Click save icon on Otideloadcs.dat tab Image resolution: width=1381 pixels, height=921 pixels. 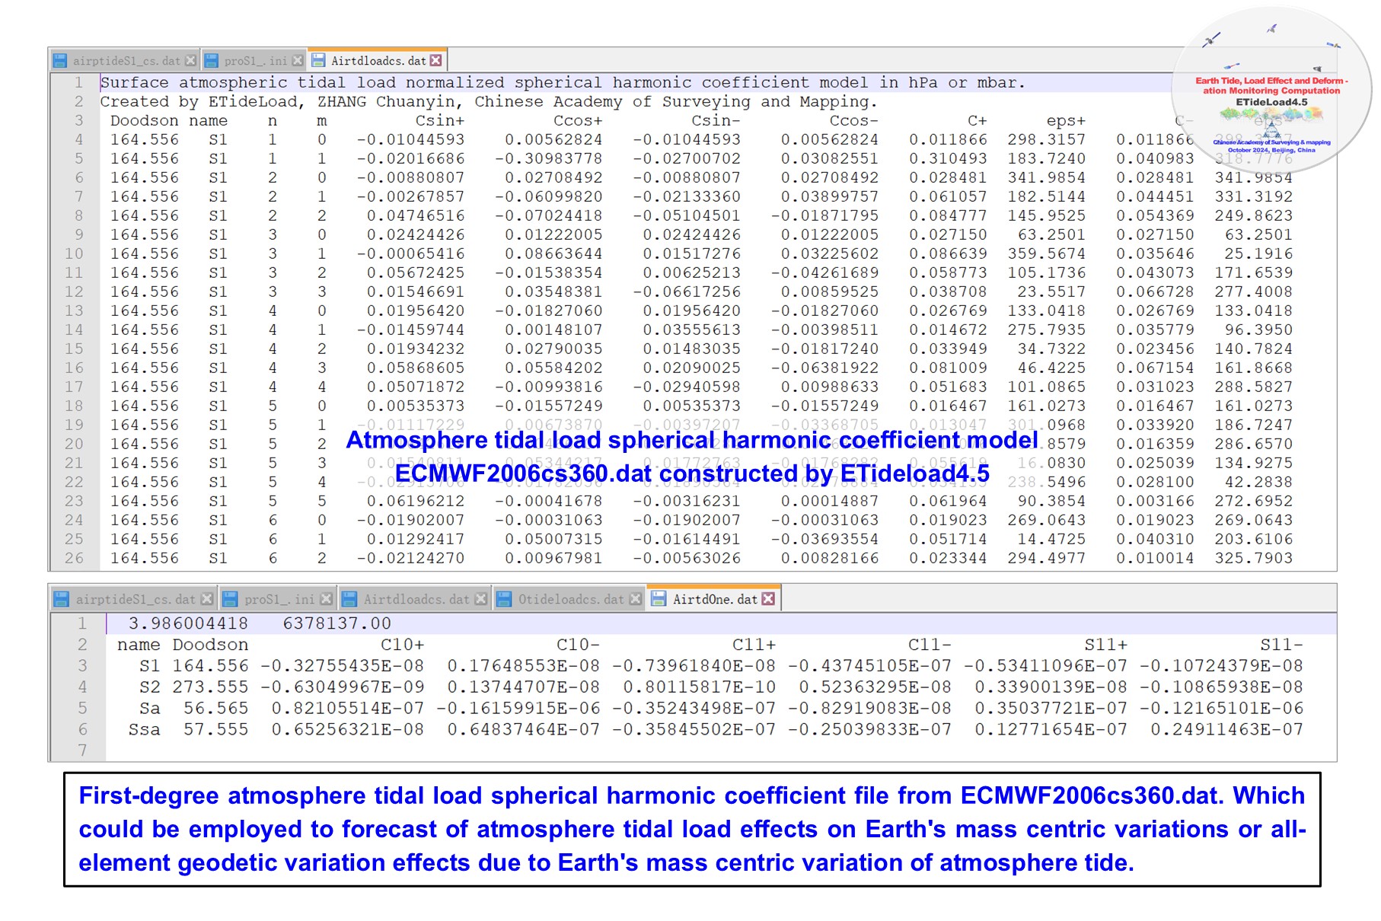[504, 600]
